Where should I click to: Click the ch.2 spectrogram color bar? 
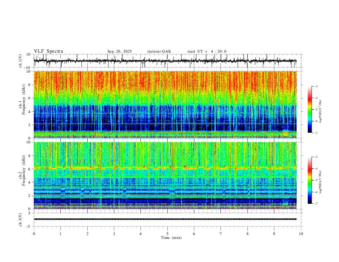click(310, 180)
